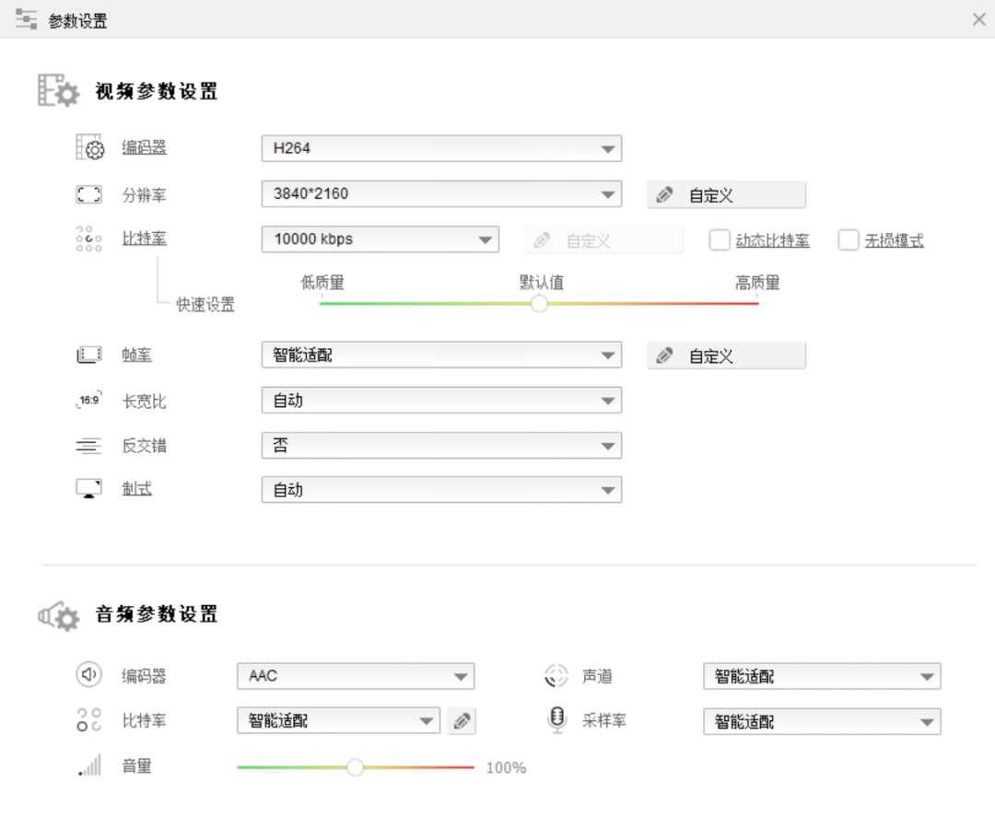Click the 100% volume value text
The image size is (995, 816).
coord(506,768)
